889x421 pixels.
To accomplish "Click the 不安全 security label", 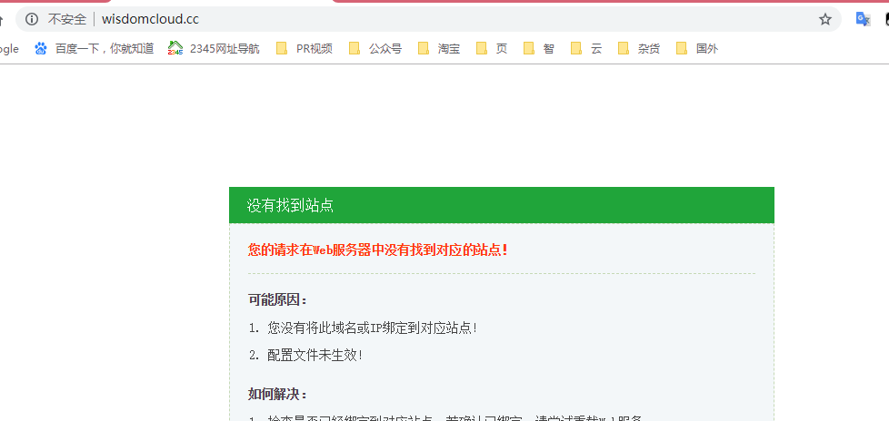I will (x=67, y=19).
